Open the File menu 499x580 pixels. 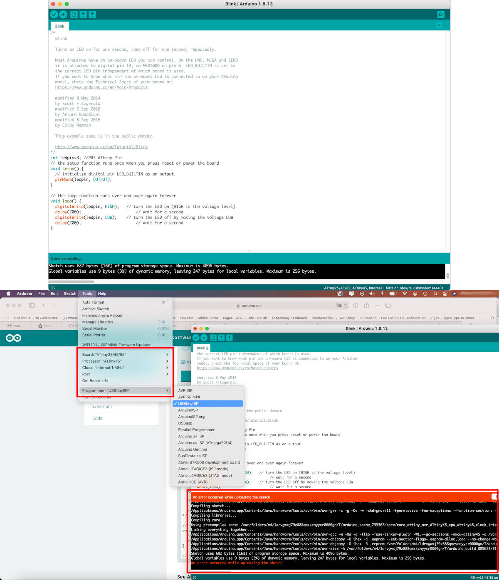[x=42, y=294]
